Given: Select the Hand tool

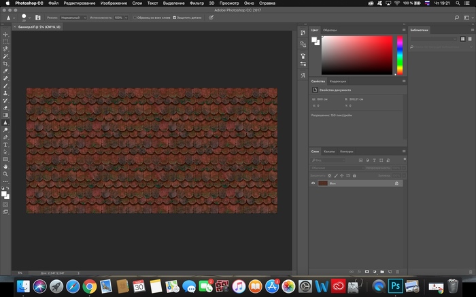Looking at the screenshot, I should pyautogui.click(x=5, y=166).
